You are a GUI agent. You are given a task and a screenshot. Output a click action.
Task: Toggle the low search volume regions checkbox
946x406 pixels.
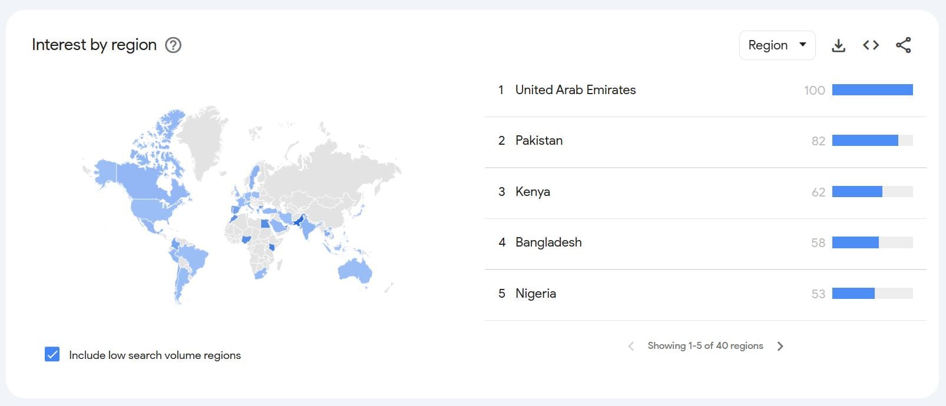tap(51, 354)
